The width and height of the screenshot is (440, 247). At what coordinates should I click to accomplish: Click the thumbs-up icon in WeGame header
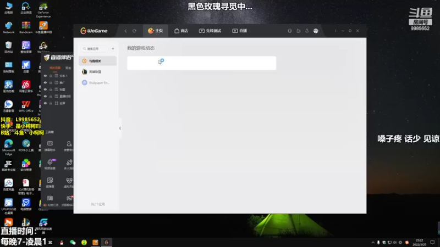coord(298,31)
